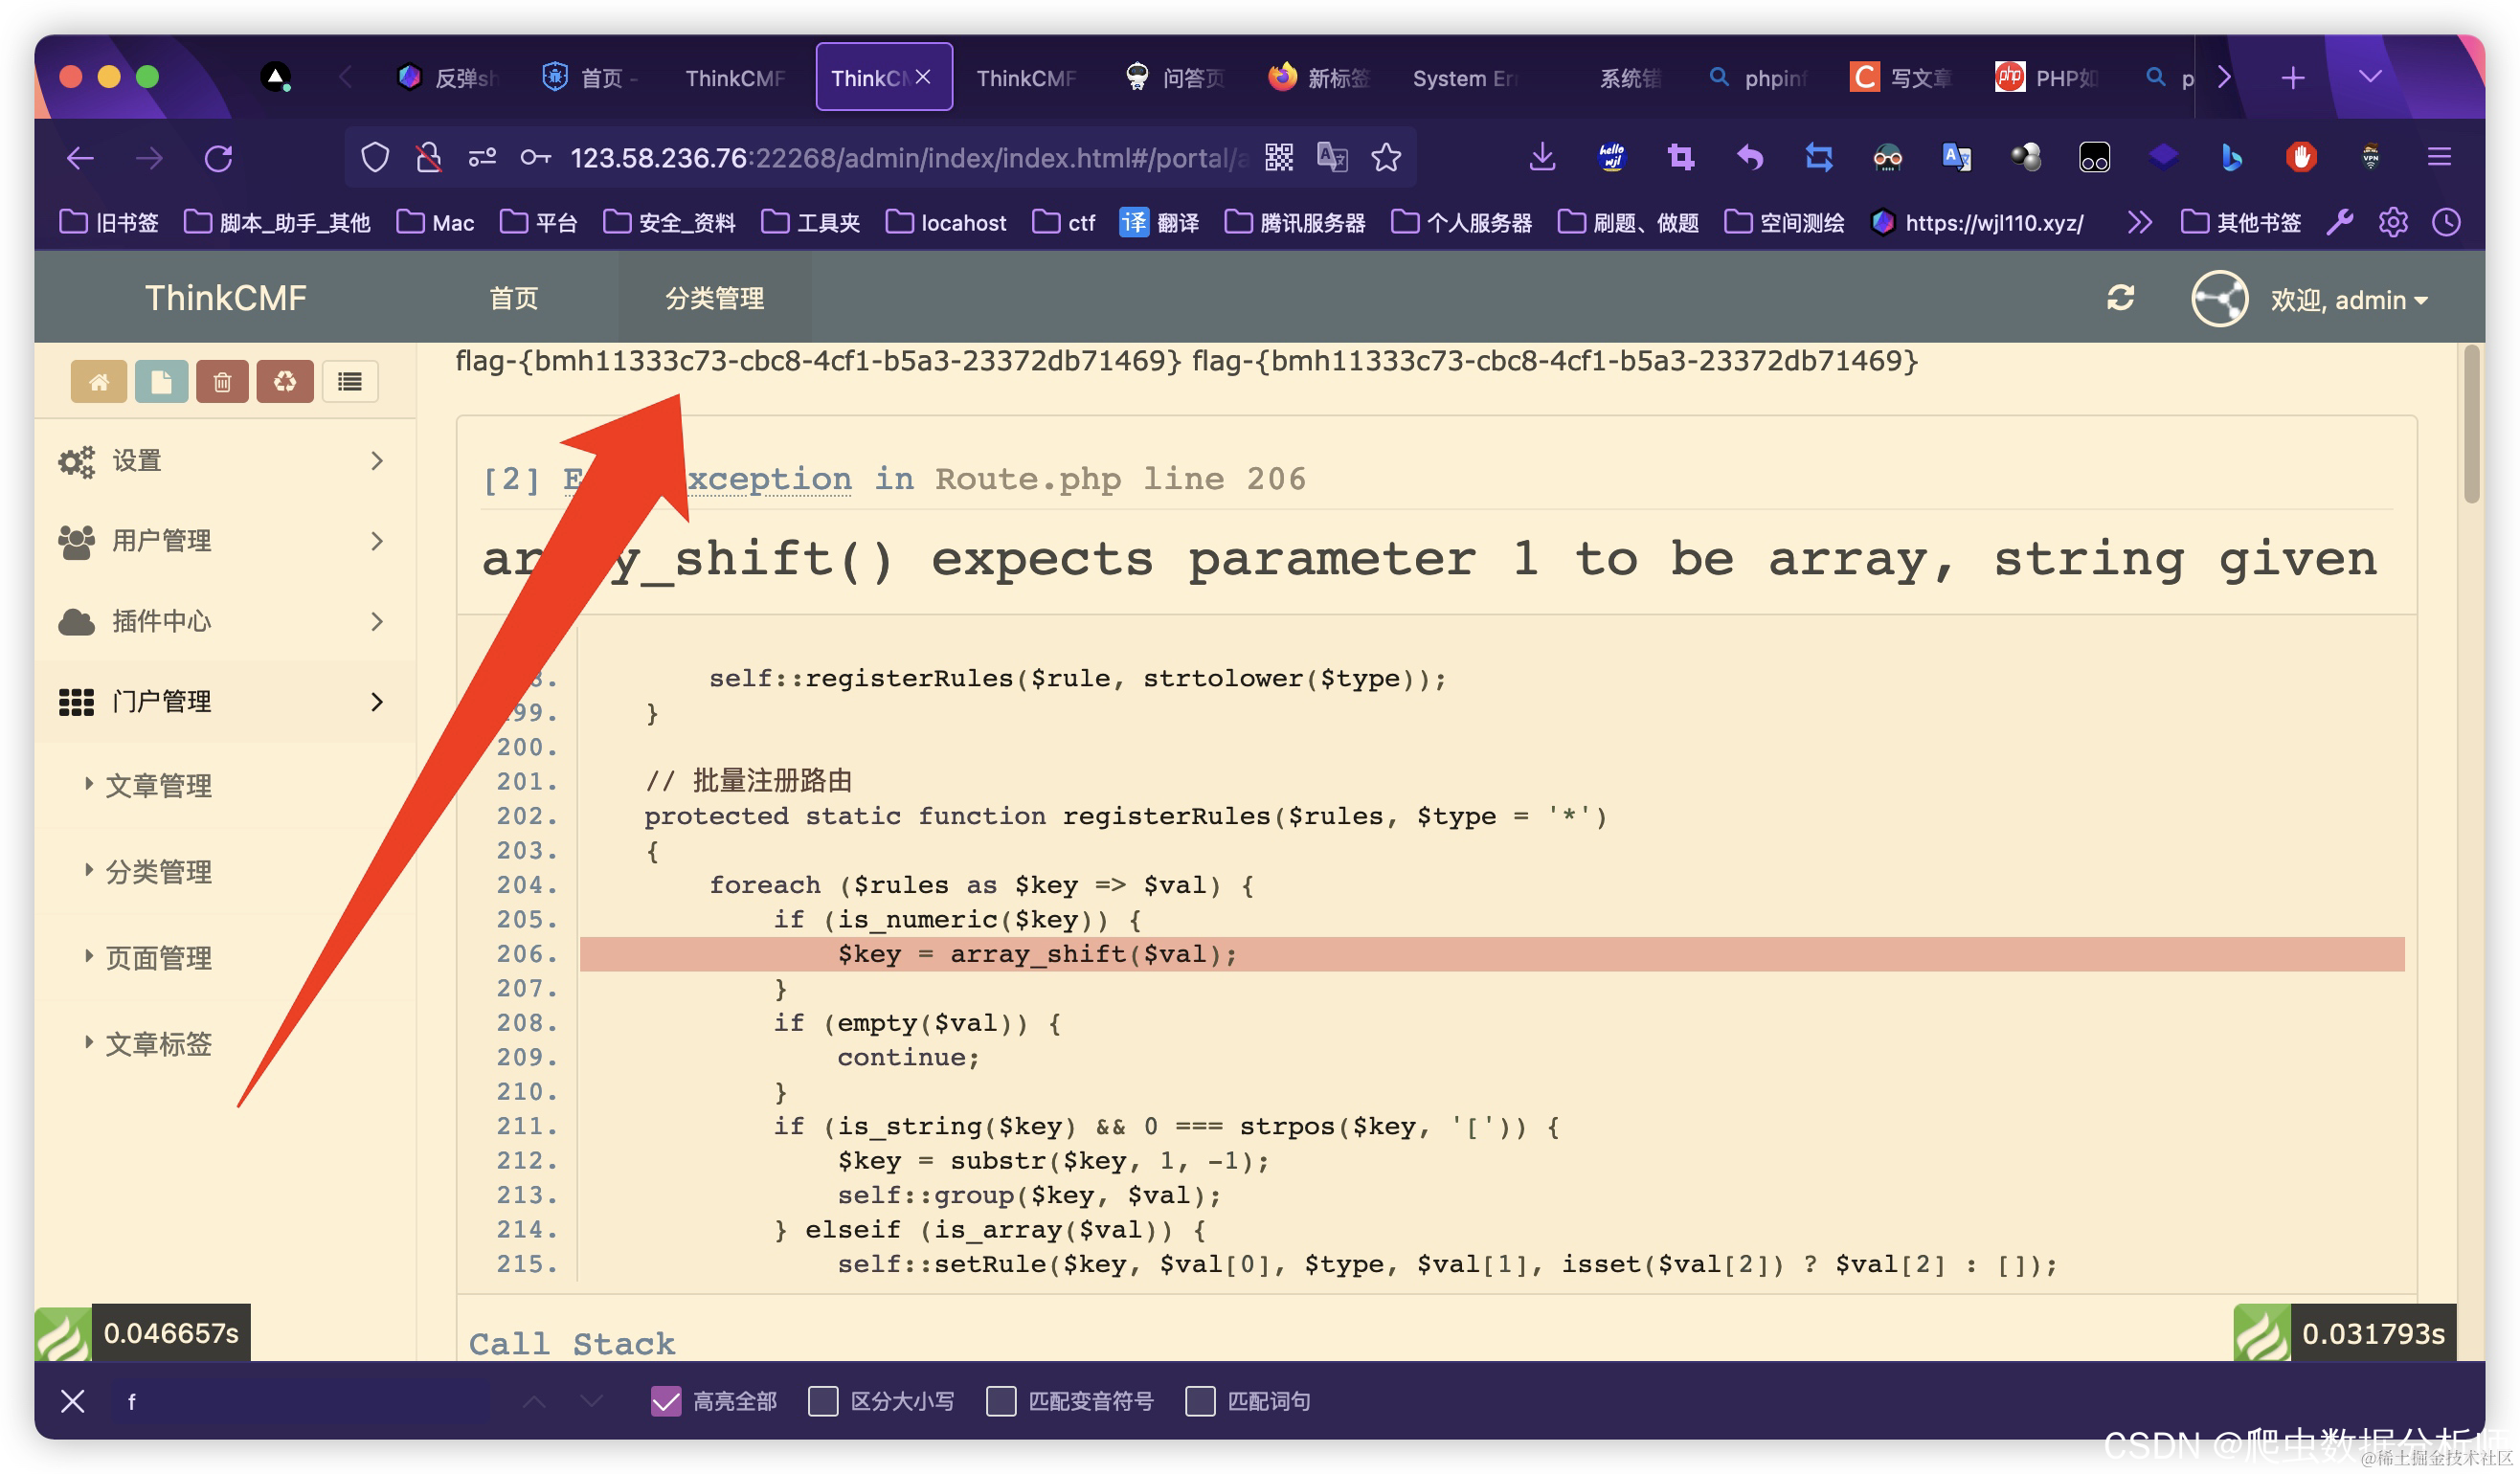Reload the page with browser refresh button
Viewport: 2520px width, 1474px height.
point(218,158)
